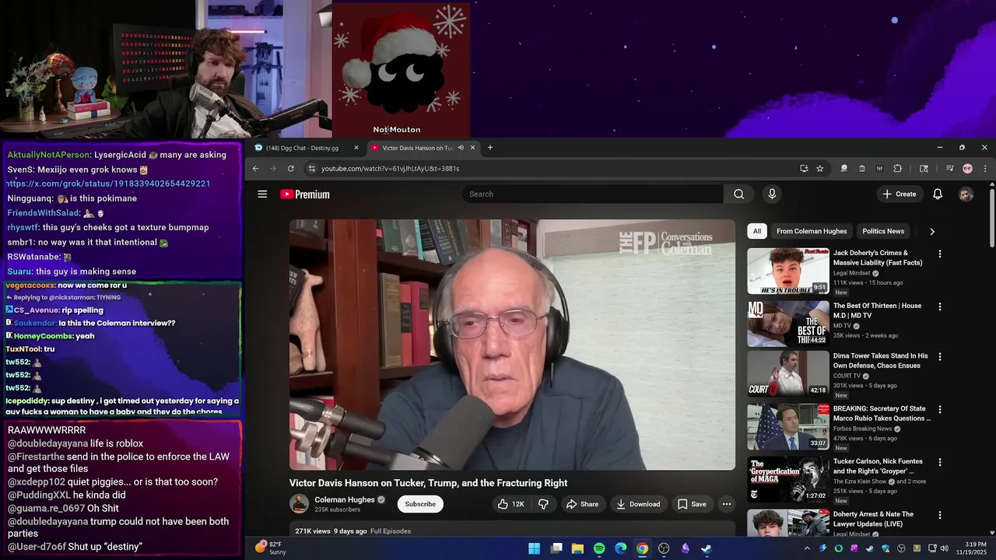Image resolution: width=996 pixels, height=560 pixels.
Task: Subscribe to Coleman Hughes
Action: [420, 504]
